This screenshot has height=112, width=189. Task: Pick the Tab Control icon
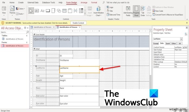click(53, 11)
